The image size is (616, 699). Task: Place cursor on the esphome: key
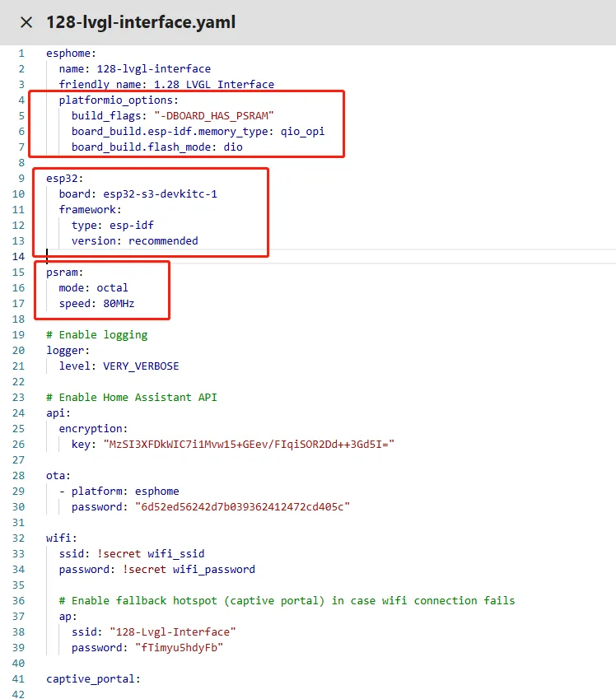click(x=71, y=54)
